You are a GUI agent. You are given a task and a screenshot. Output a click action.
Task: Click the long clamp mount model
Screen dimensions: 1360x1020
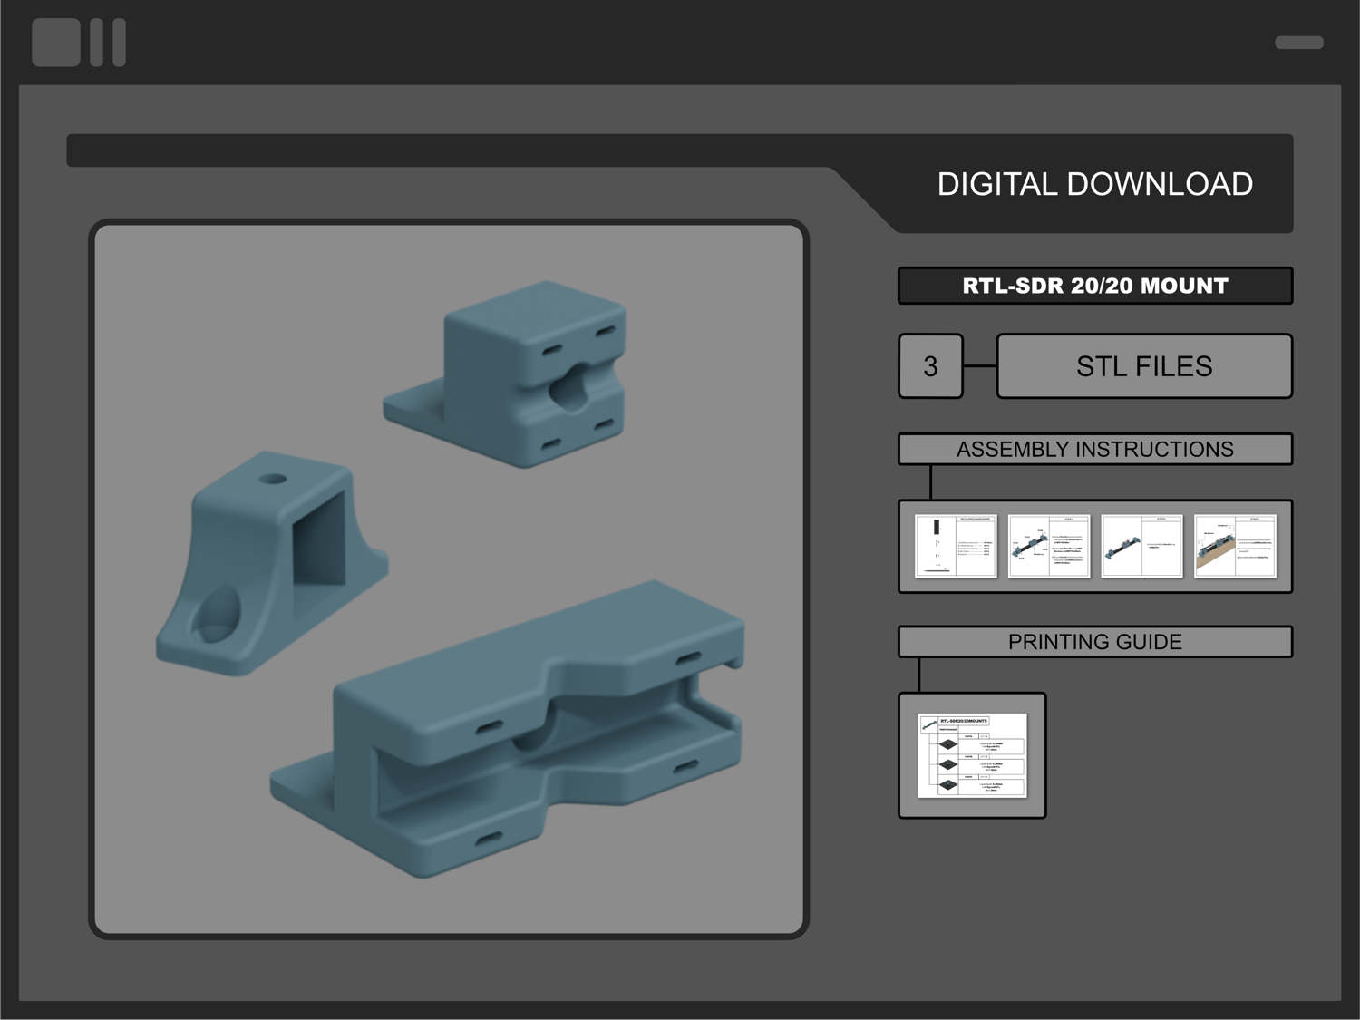click(508, 730)
